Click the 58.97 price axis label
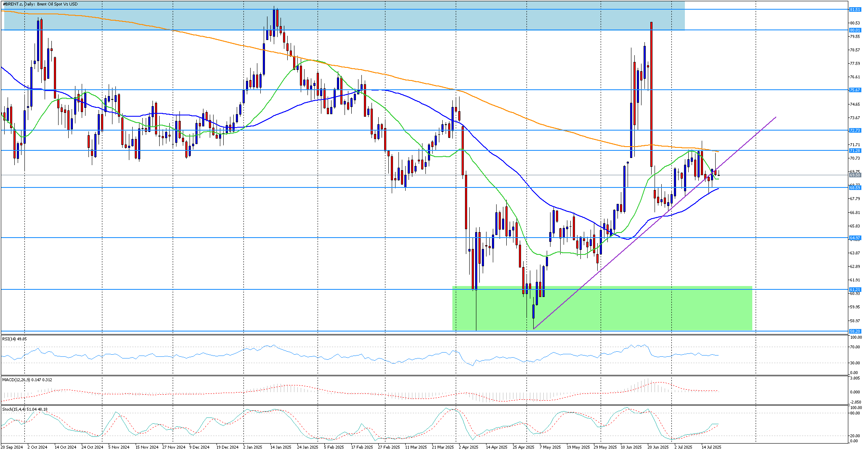This screenshot has width=866, height=452. [855, 321]
